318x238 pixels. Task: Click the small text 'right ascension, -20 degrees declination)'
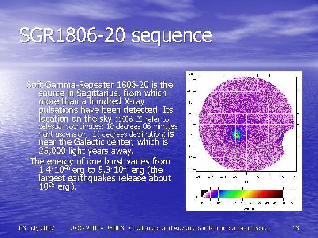tap(102, 134)
